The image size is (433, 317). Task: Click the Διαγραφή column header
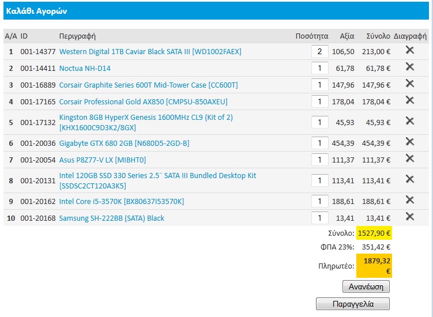coord(410,36)
